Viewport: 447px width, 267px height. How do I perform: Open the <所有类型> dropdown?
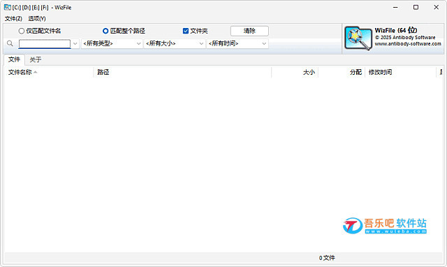tap(112, 43)
